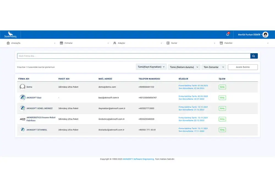The height and width of the screenshot is (192, 275).
Task: Click the Adaylar people icon
Action: (114, 43)
